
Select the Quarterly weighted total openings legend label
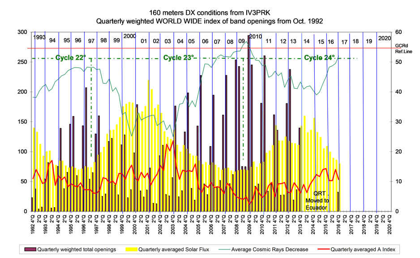tap(77, 249)
